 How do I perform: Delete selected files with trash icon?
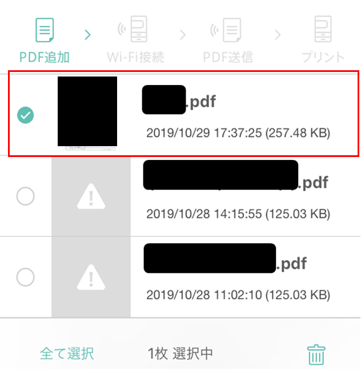316,355
